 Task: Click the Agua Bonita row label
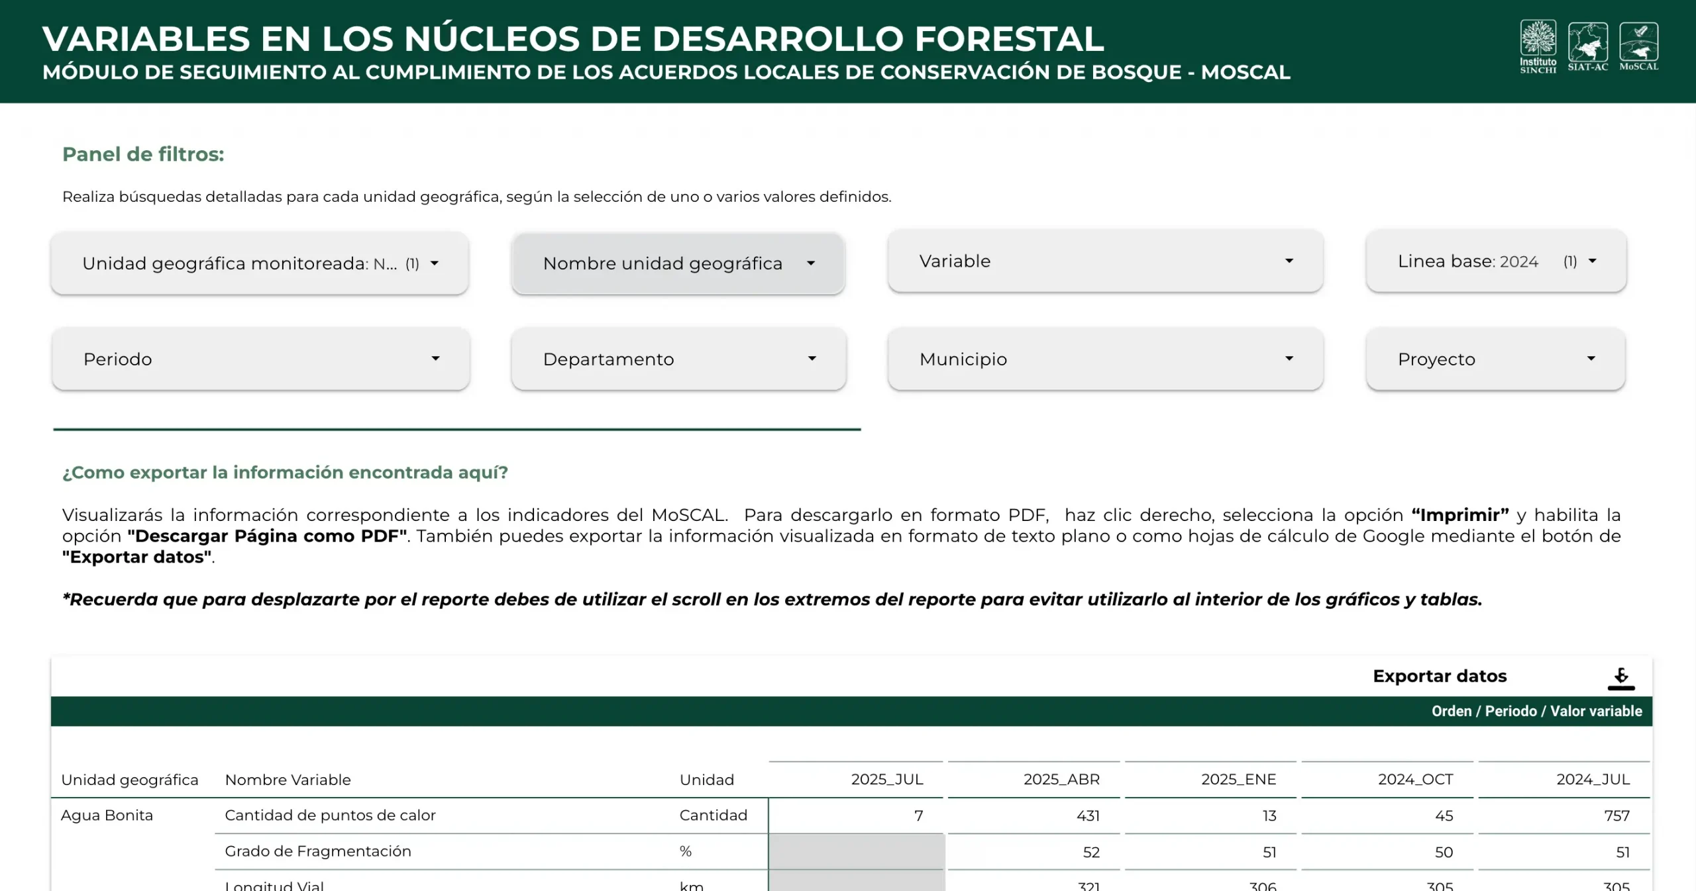(x=107, y=815)
